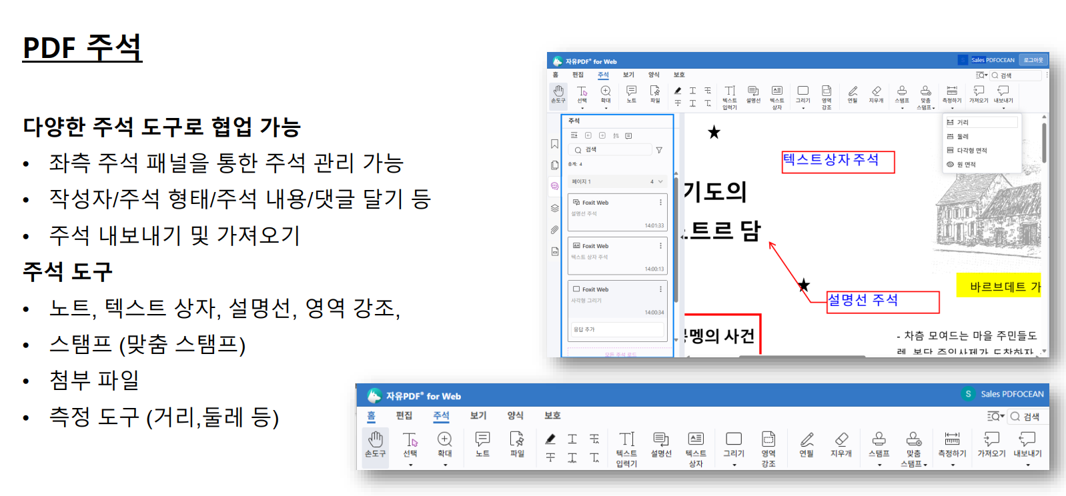
Task: Open the 편집 tab in bottom toolbar
Action: [x=404, y=415]
